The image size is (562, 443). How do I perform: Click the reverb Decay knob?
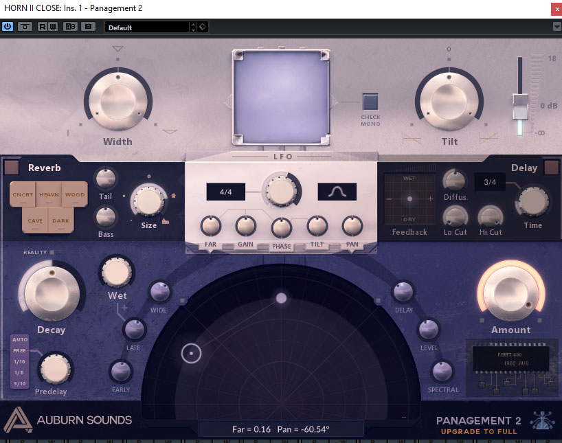point(52,294)
